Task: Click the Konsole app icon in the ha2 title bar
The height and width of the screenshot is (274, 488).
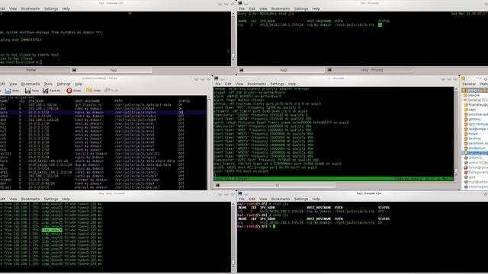Action: 240,3
